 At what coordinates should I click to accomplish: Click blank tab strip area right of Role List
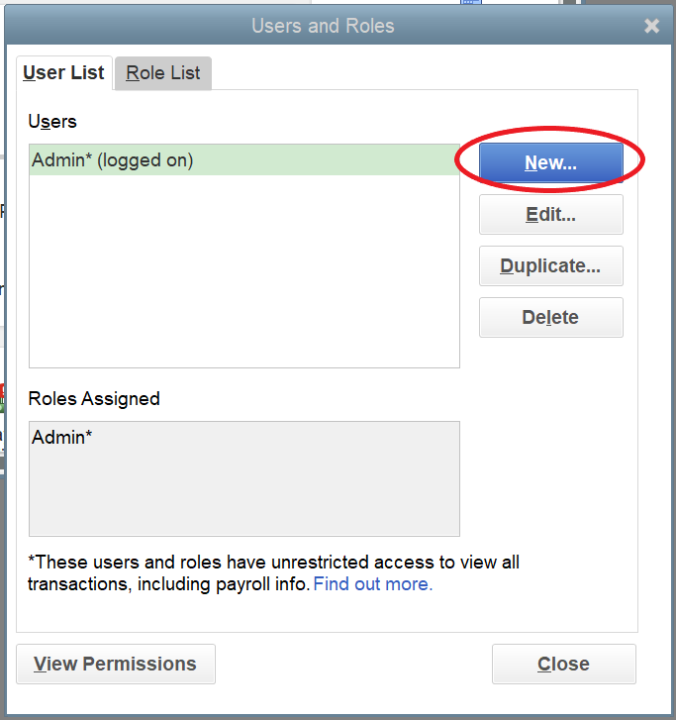(x=426, y=73)
